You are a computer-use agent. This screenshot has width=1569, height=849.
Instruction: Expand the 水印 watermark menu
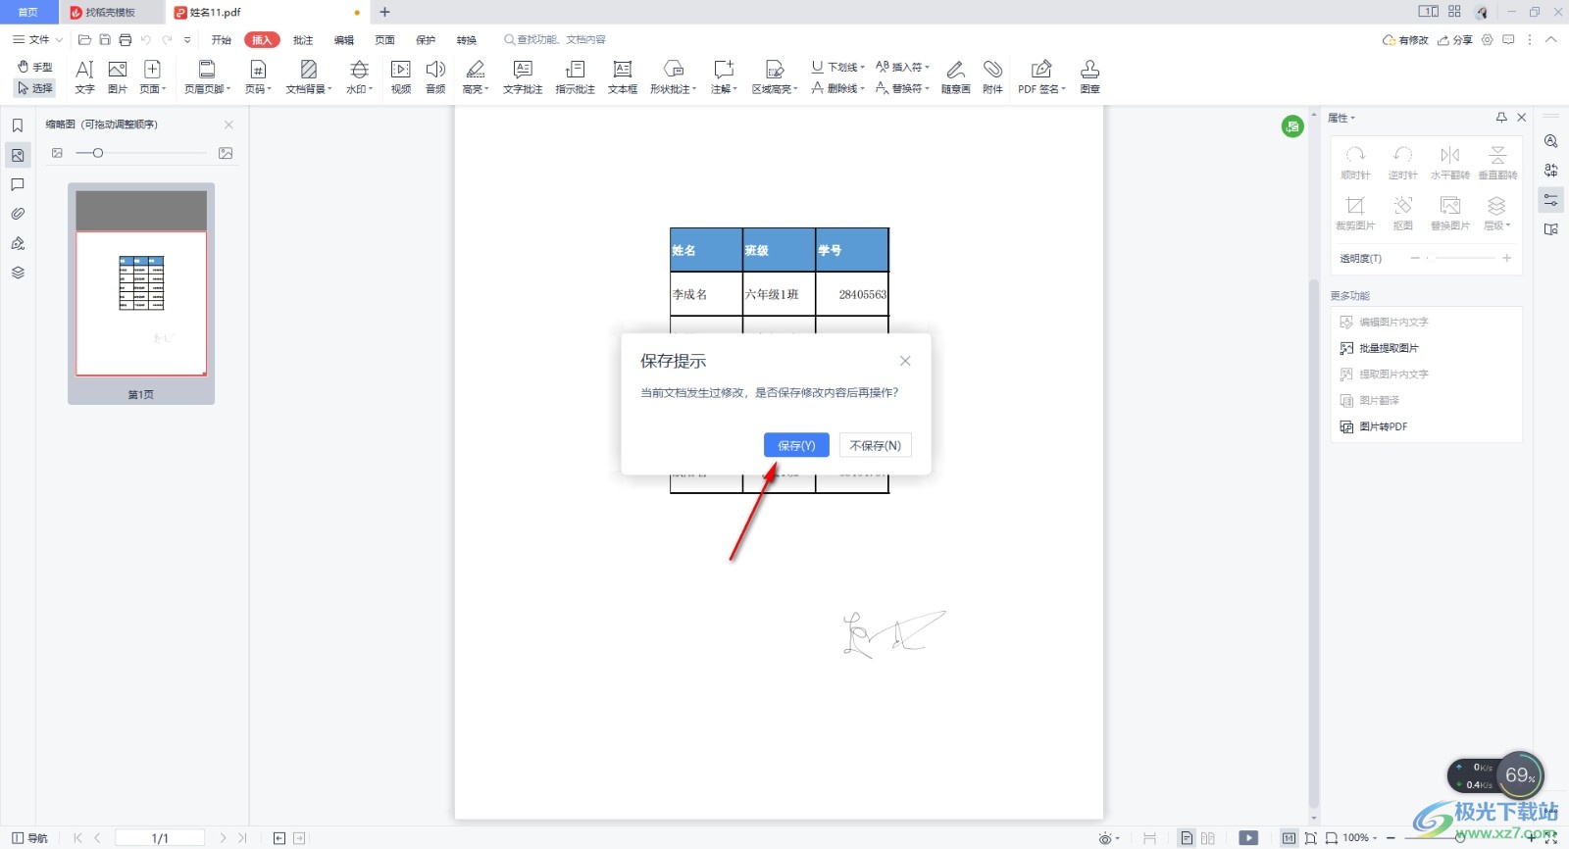click(x=359, y=76)
